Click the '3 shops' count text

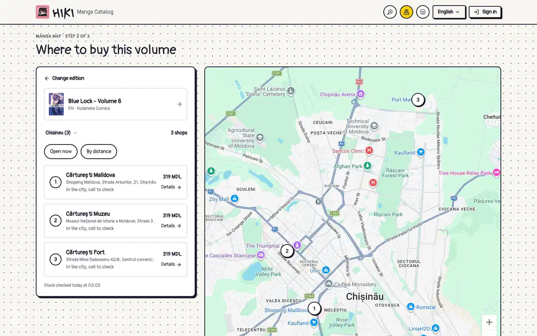[x=179, y=133]
